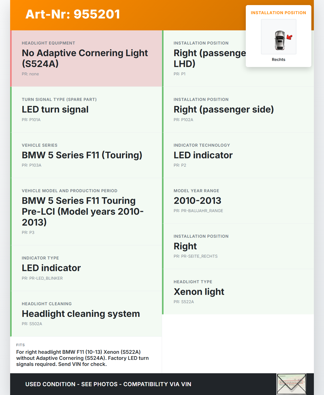
Task: Click the Fits description paragraph
Action: coord(83,358)
